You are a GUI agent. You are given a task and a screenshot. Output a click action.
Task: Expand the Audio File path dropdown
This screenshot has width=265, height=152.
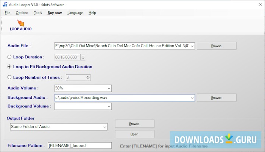[x=192, y=46]
